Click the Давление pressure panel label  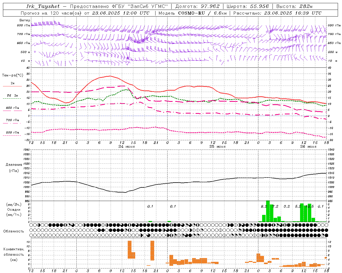[14, 165]
